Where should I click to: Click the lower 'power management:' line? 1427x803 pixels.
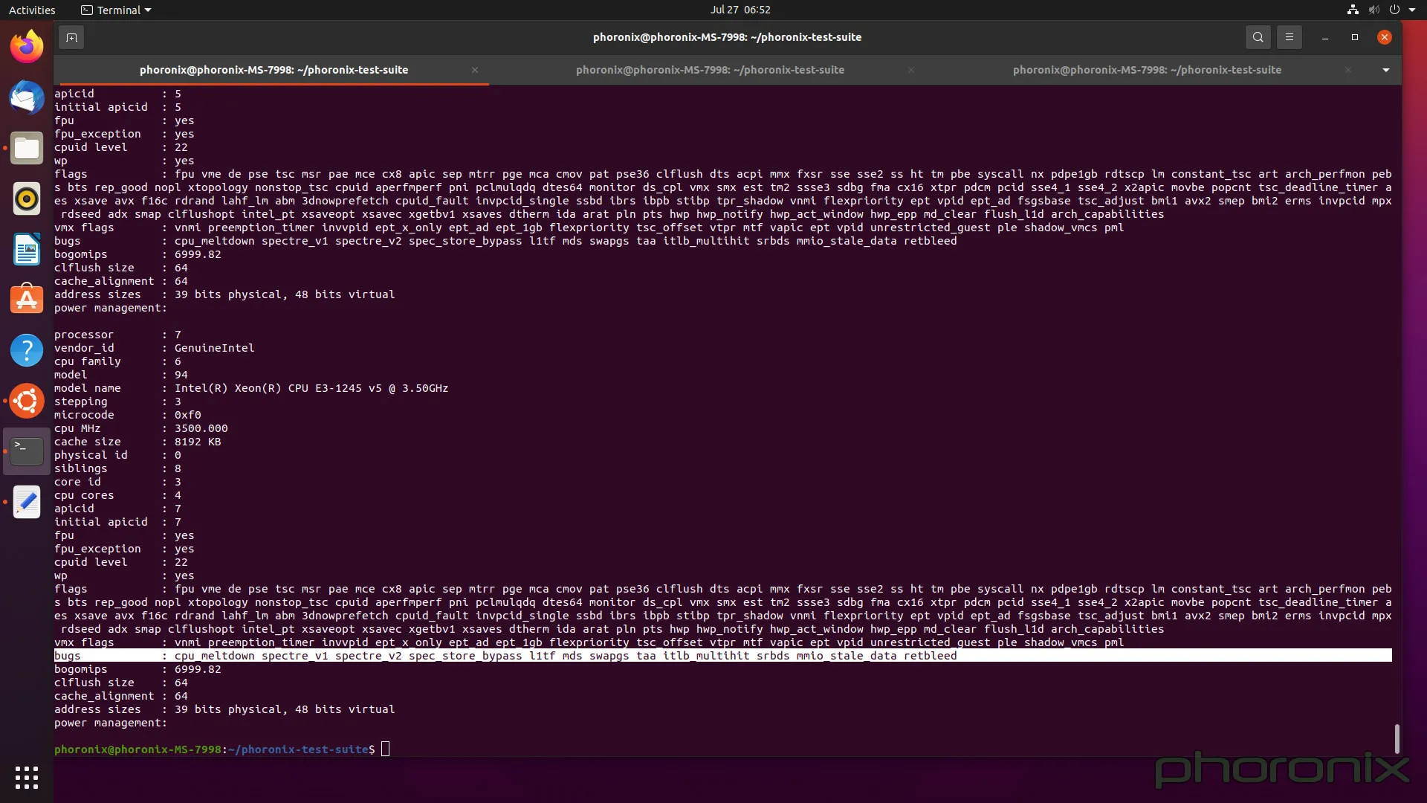click(111, 723)
